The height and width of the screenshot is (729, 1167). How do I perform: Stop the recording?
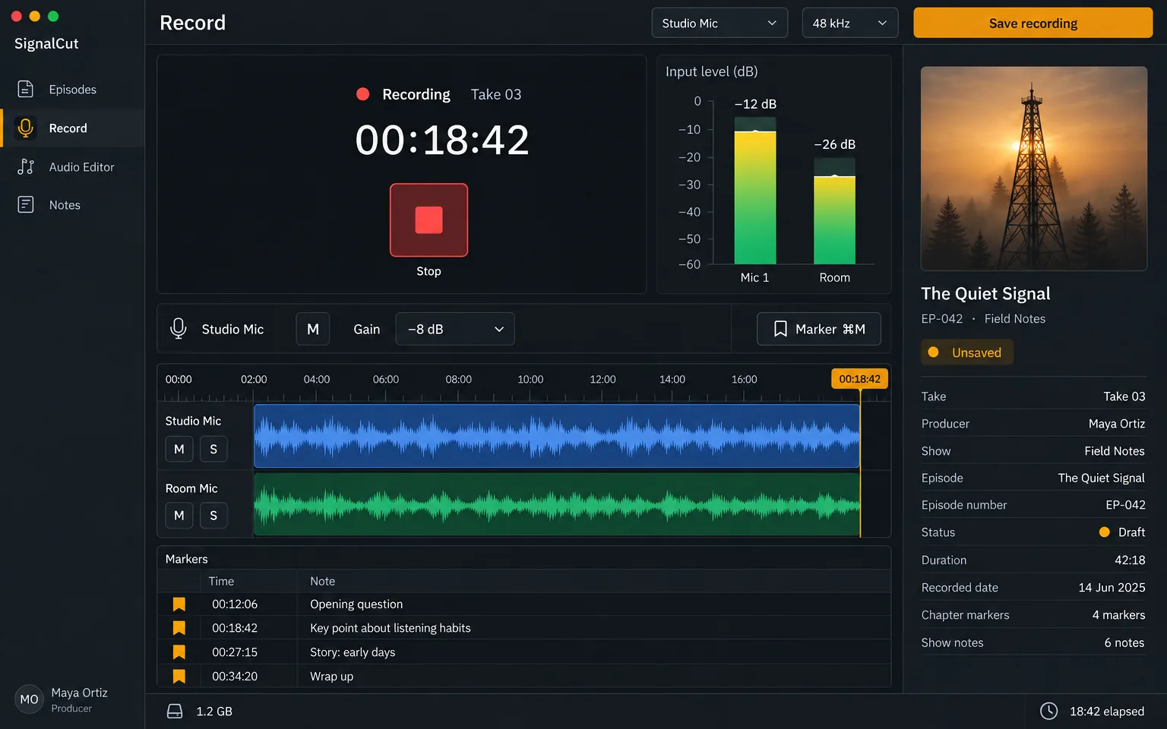point(429,220)
